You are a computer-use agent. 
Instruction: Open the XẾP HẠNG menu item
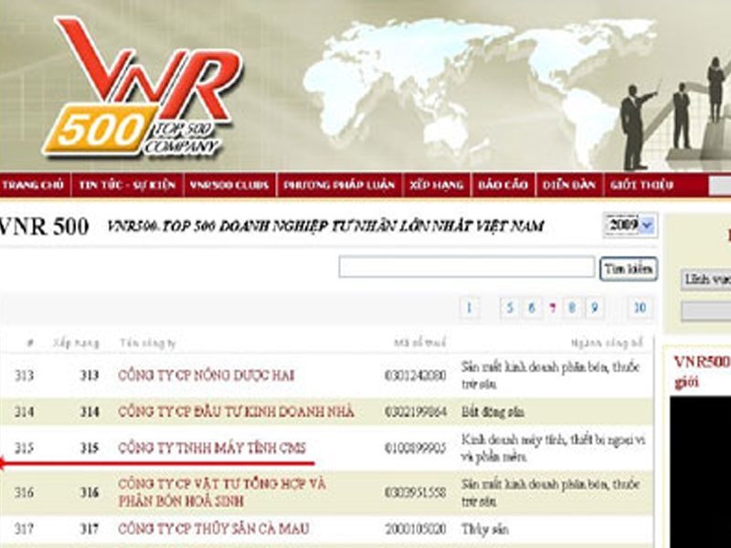(x=437, y=185)
